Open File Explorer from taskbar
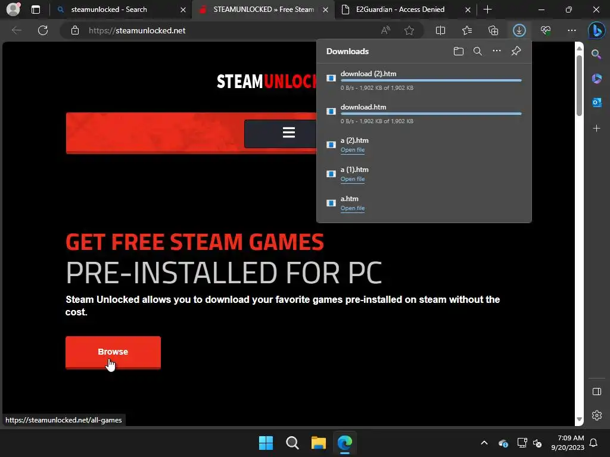Screen dimensions: 610x457 [x=319, y=443]
